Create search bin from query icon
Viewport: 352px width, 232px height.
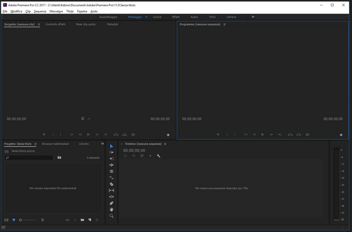click(59, 158)
